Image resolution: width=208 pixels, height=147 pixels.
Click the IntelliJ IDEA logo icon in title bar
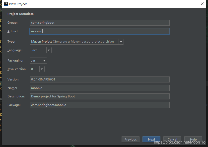click(6, 4)
